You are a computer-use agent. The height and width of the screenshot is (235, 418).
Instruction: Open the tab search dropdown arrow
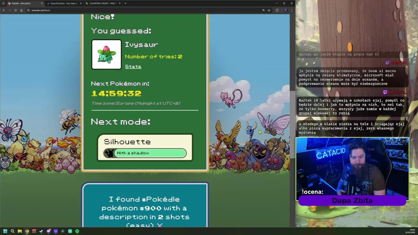click(x=3, y=3)
